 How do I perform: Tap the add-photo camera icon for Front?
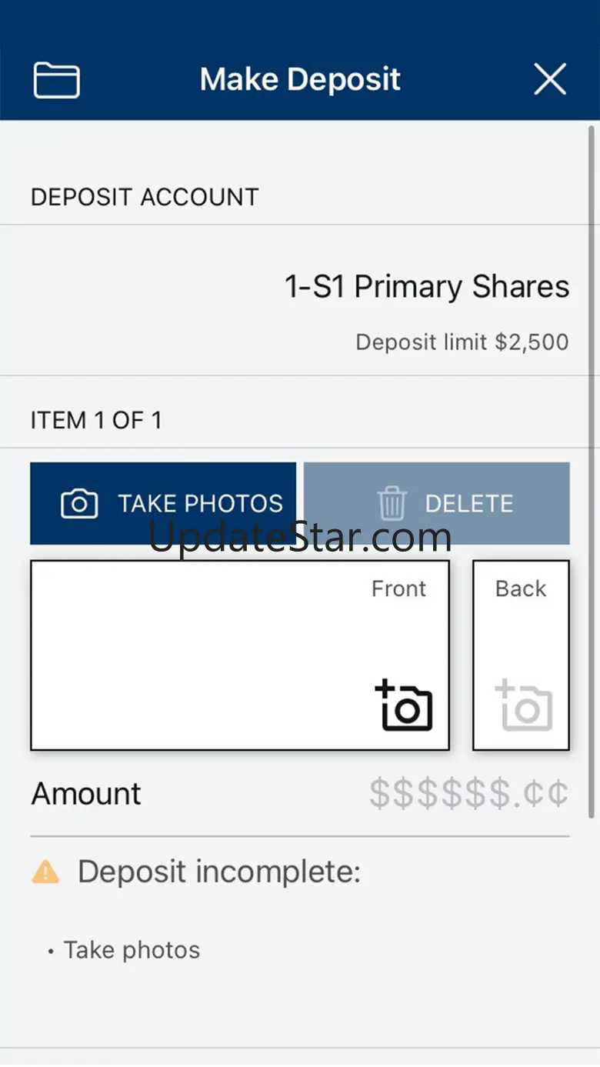pos(404,705)
